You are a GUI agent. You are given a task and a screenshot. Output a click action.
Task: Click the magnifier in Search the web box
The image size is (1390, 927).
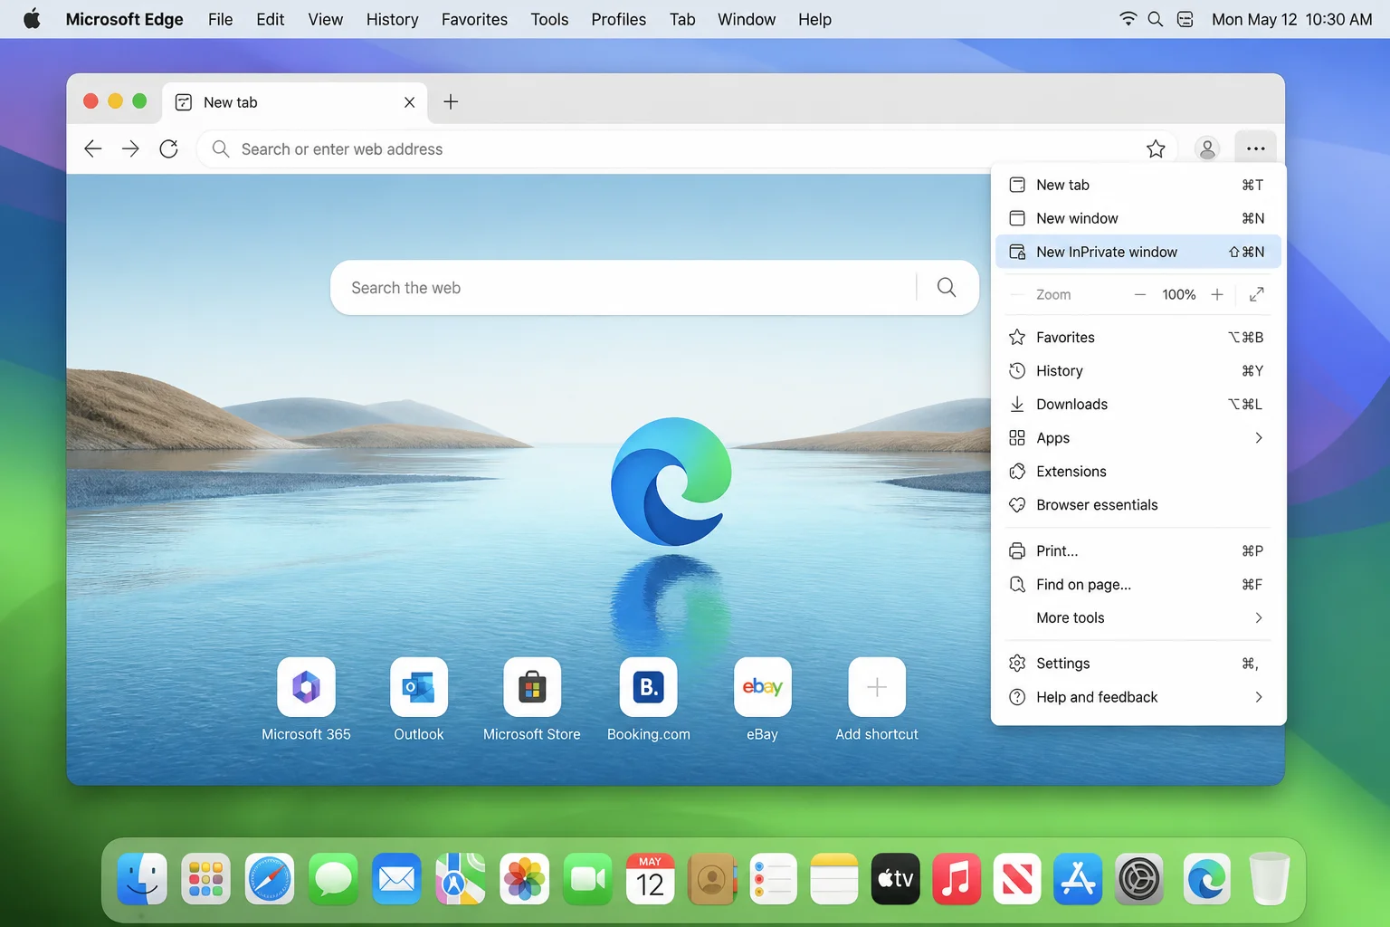click(947, 287)
